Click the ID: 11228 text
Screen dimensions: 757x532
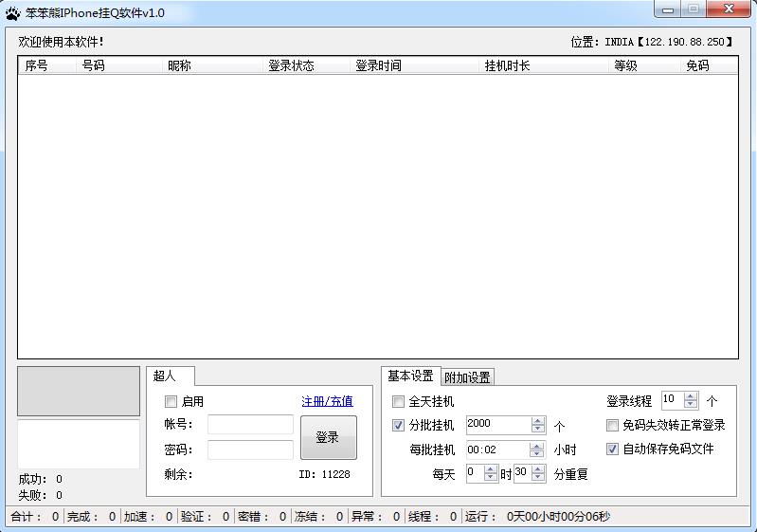point(324,474)
